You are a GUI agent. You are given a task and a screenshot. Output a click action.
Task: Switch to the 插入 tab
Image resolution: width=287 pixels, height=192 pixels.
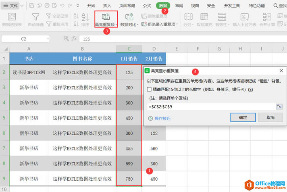pyautogui.click(x=107, y=6)
